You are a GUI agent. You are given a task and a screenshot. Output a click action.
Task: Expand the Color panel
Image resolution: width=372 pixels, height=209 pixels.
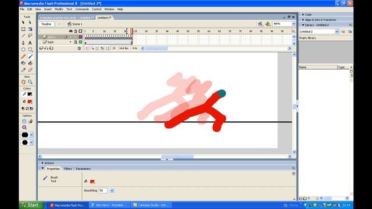(x=303, y=15)
